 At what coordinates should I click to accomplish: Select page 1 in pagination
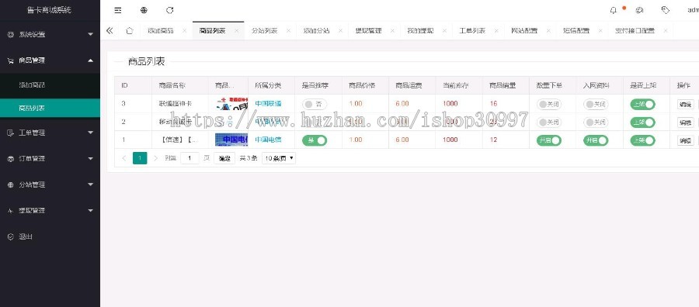[140, 158]
